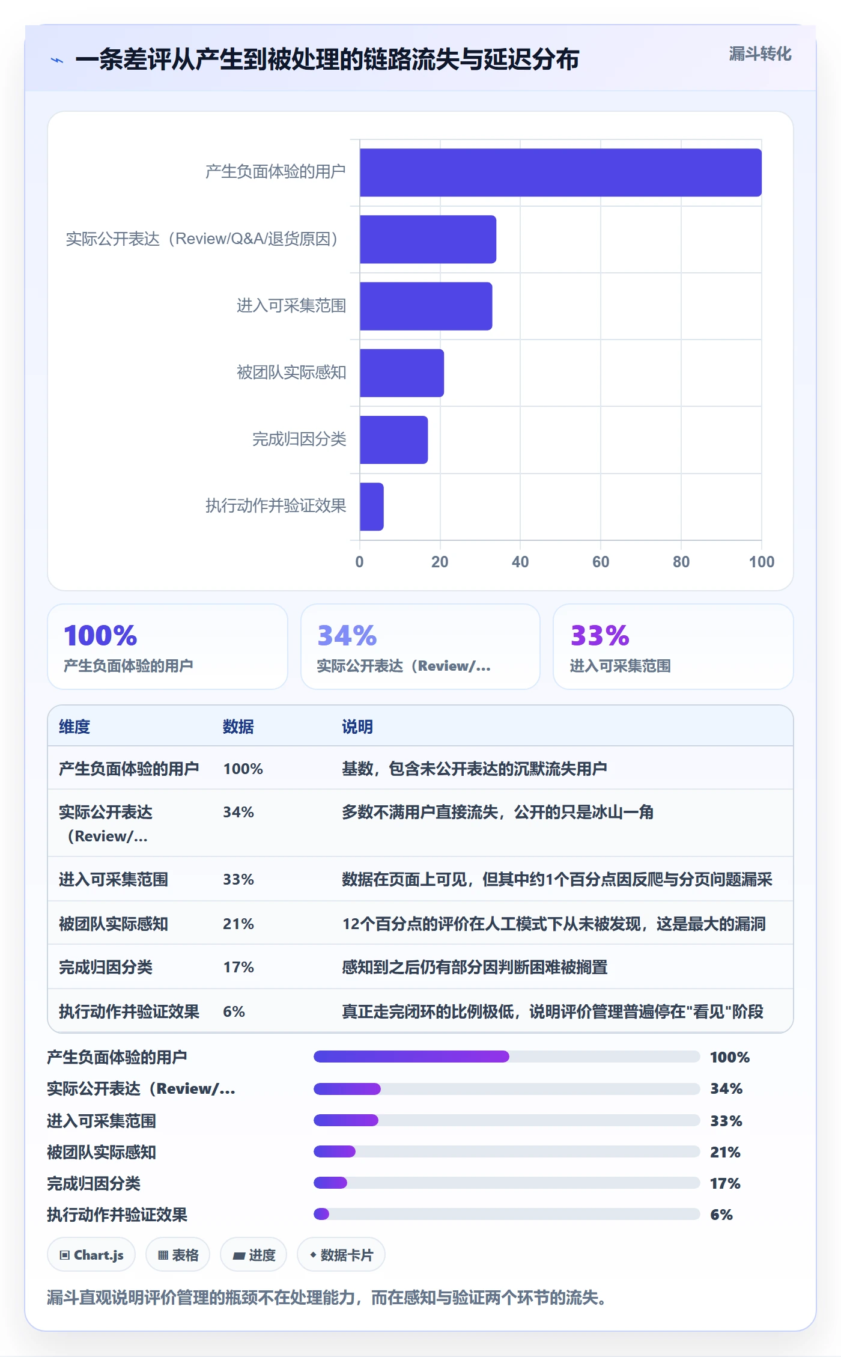Open the 33% stat card
Image resolution: width=841 pixels, height=1357 pixels.
[673, 647]
